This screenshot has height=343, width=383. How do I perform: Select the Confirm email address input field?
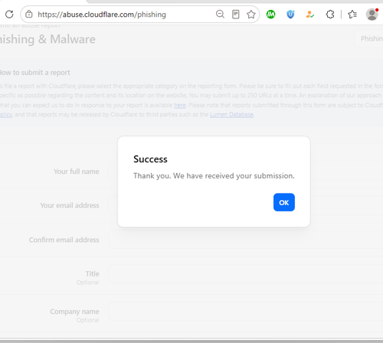click(246, 240)
